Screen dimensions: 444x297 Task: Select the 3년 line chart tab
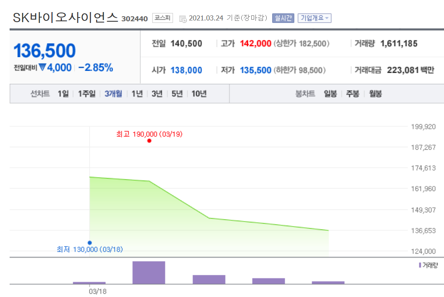coord(157,93)
